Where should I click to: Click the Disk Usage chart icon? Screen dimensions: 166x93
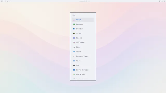coord(74,42)
